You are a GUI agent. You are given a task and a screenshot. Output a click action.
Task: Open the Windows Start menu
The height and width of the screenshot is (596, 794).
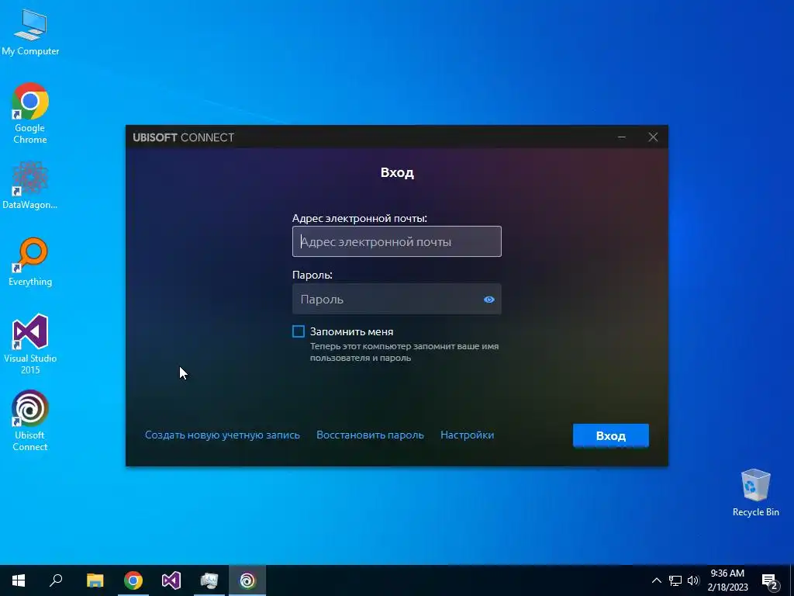(x=19, y=580)
